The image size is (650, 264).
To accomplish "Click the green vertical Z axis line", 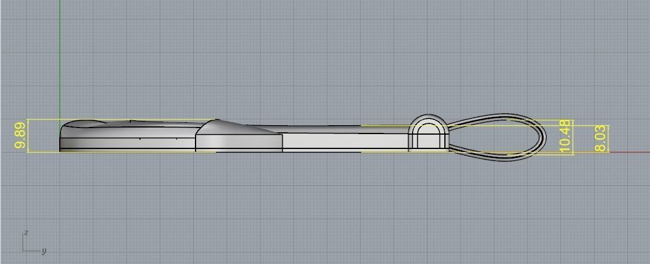I will [x=60, y=60].
